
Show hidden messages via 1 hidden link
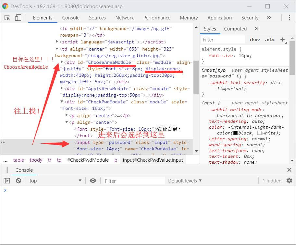click(x=271, y=181)
